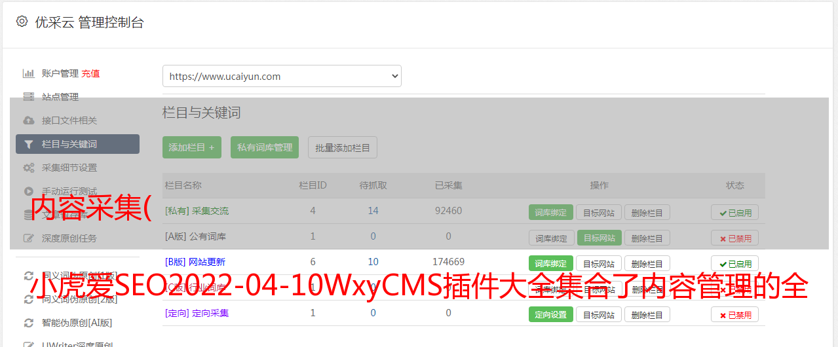Click the gears icon beside 采集细节设置
Screen dimensions: 838x347
click(x=29, y=168)
